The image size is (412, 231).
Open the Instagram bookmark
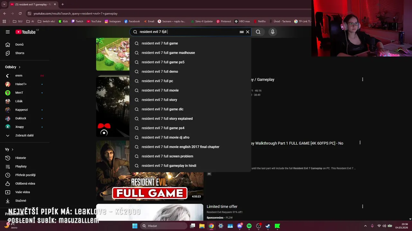pyautogui.click(x=113, y=21)
